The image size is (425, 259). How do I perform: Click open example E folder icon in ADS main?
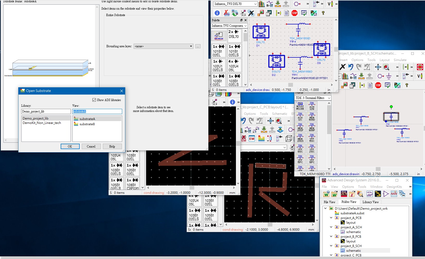click(x=352, y=194)
